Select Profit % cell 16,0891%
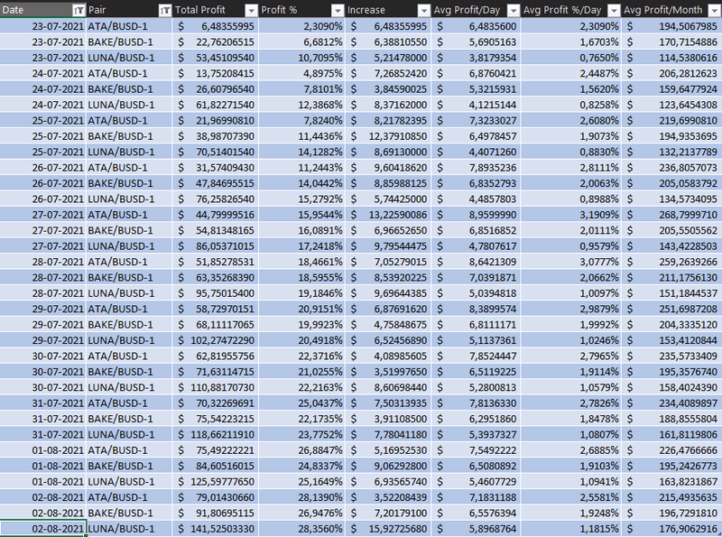722x537 pixels. pyautogui.click(x=301, y=230)
